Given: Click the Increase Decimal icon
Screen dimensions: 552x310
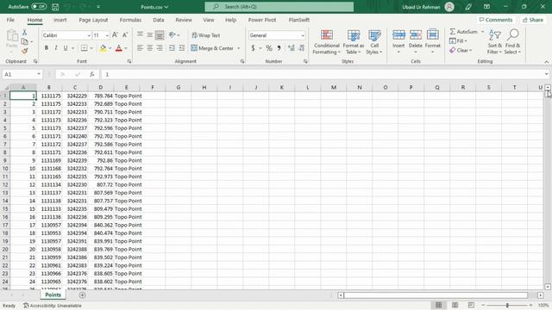Looking at the screenshot, I should click(291, 48).
